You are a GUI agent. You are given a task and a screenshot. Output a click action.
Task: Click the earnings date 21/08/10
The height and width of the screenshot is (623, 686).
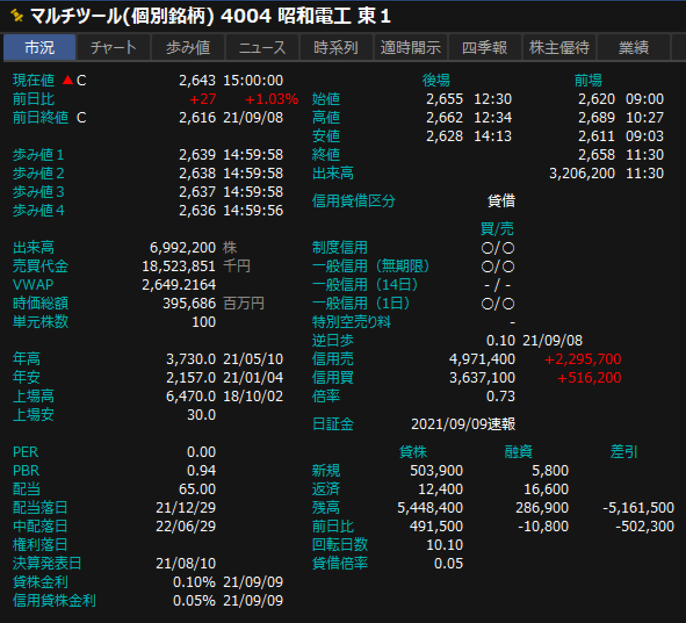pyautogui.click(x=186, y=563)
